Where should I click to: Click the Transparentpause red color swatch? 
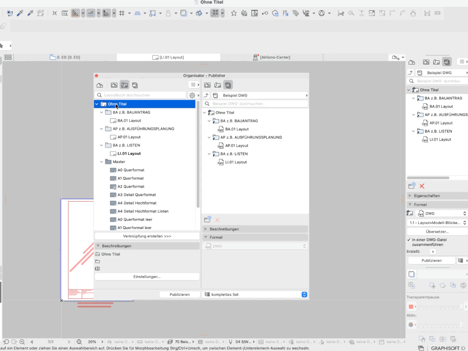pyautogui.click(x=411, y=306)
